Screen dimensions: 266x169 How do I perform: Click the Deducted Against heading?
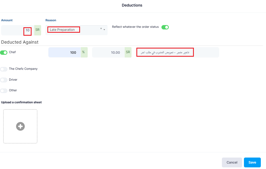20,42
